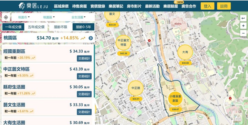Screen dimensions: 248x125
Task: Open the 實價登錄 menu tab
Action: click(98, 6)
